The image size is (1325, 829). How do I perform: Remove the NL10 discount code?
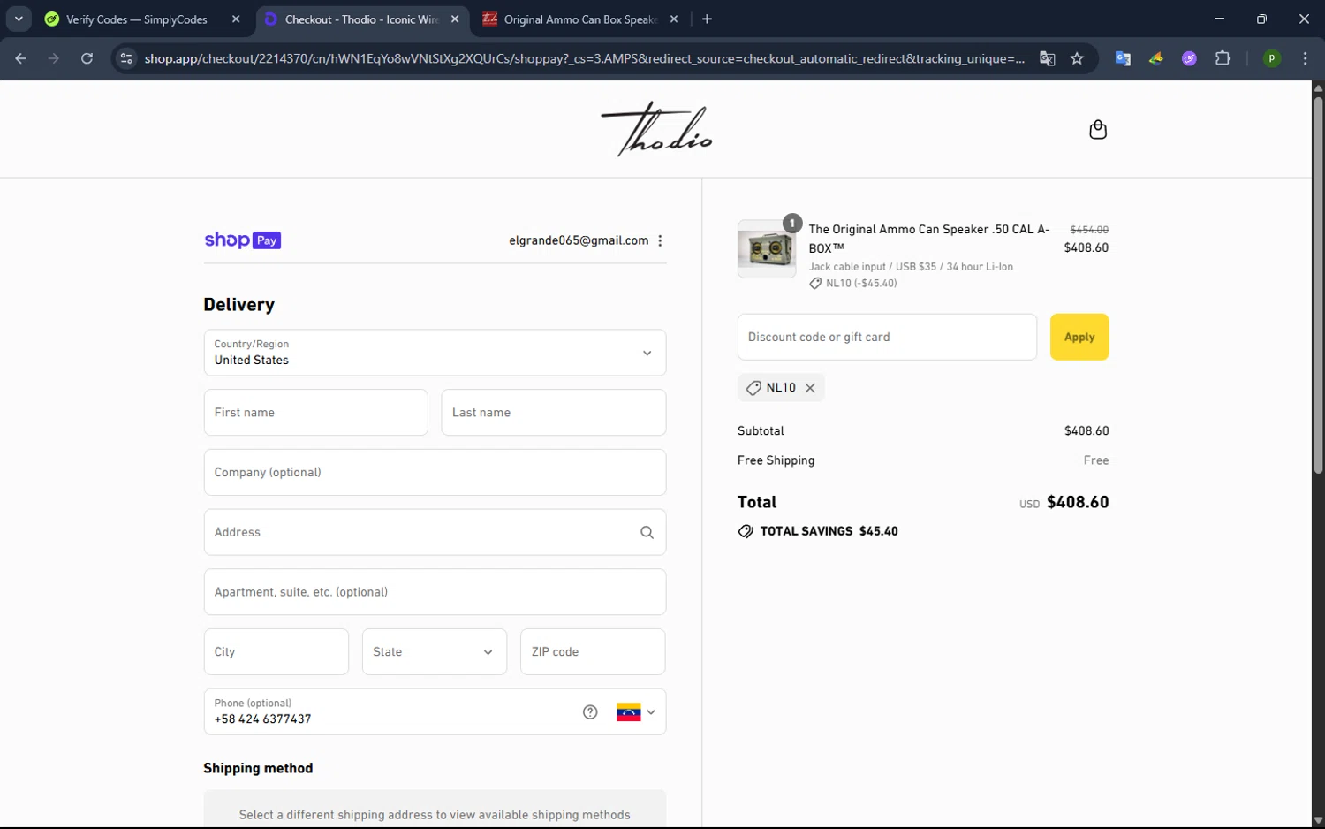(x=810, y=388)
